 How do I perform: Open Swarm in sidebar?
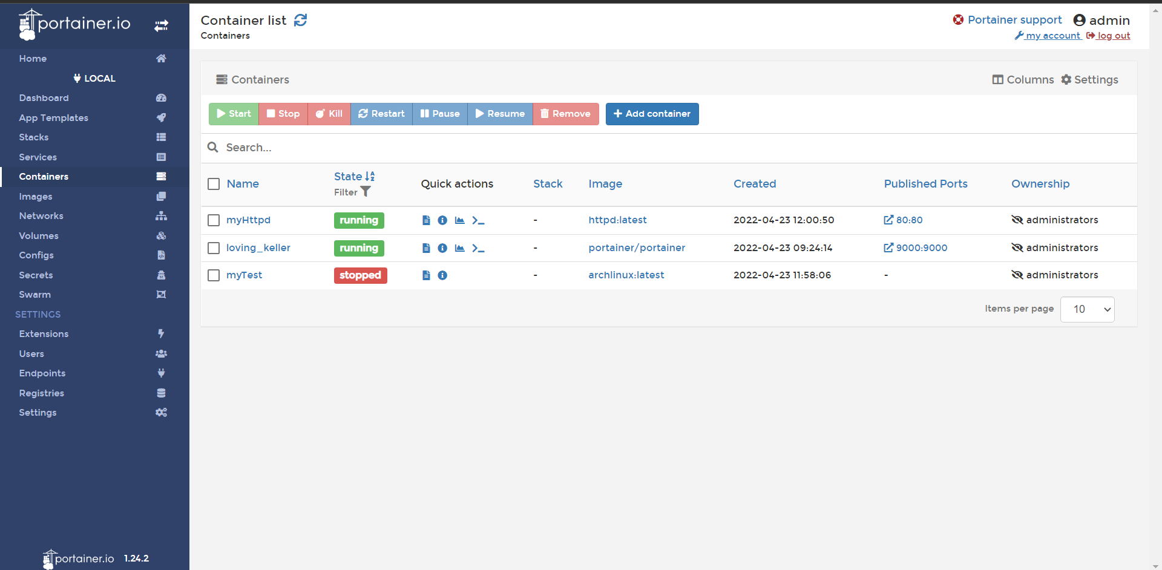click(x=94, y=295)
